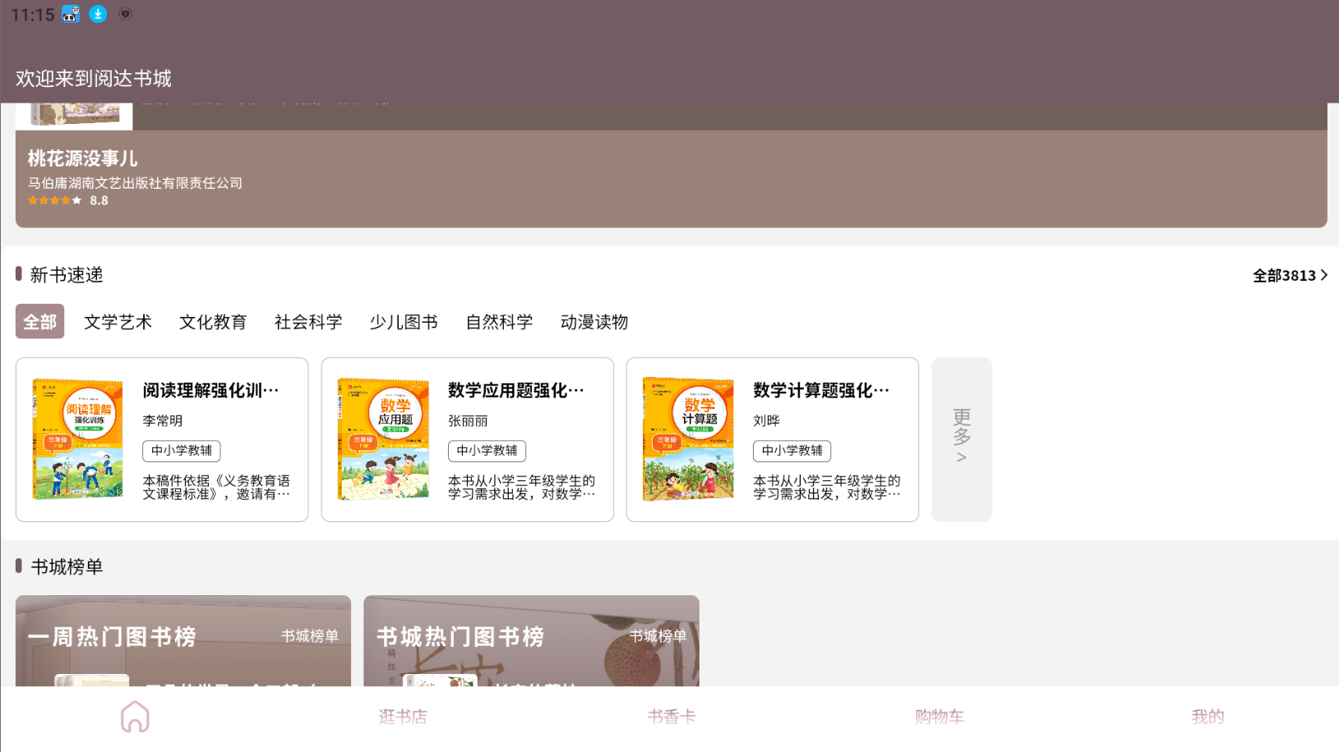Click author name 张丽丽
This screenshot has height=752, width=1339.
[468, 421]
